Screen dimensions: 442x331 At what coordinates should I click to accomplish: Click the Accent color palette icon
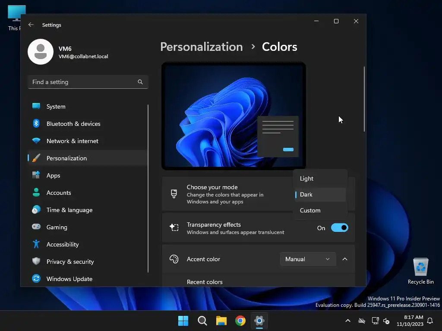click(x=174, y=259)
